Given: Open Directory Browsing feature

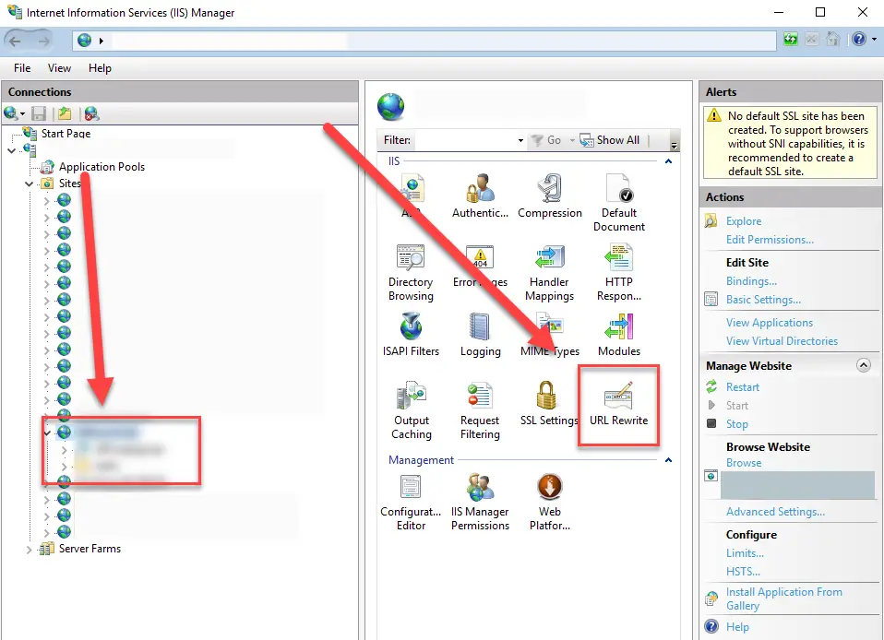Looking at the screenshot, I should tap(411, 272).
